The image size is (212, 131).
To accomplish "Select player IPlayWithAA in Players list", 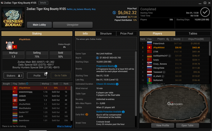I will tap(174, 47).
